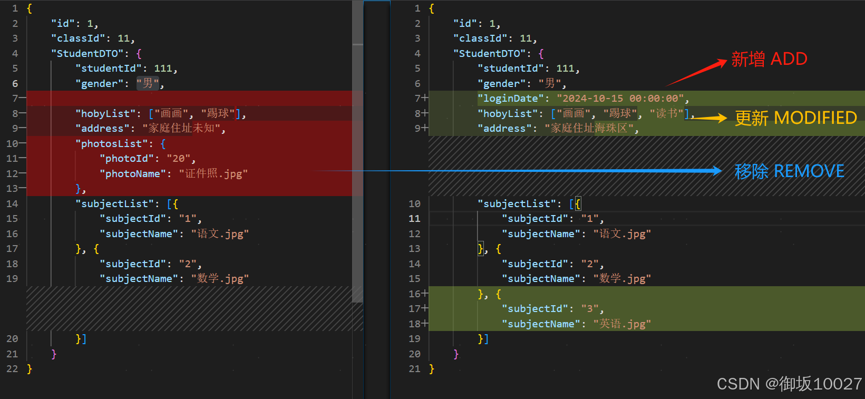
Task: Click the added "英语.jpg" value
Action: coord(622,324)
